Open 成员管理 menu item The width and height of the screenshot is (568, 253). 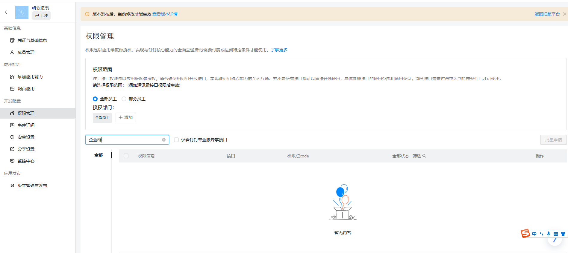38,52
